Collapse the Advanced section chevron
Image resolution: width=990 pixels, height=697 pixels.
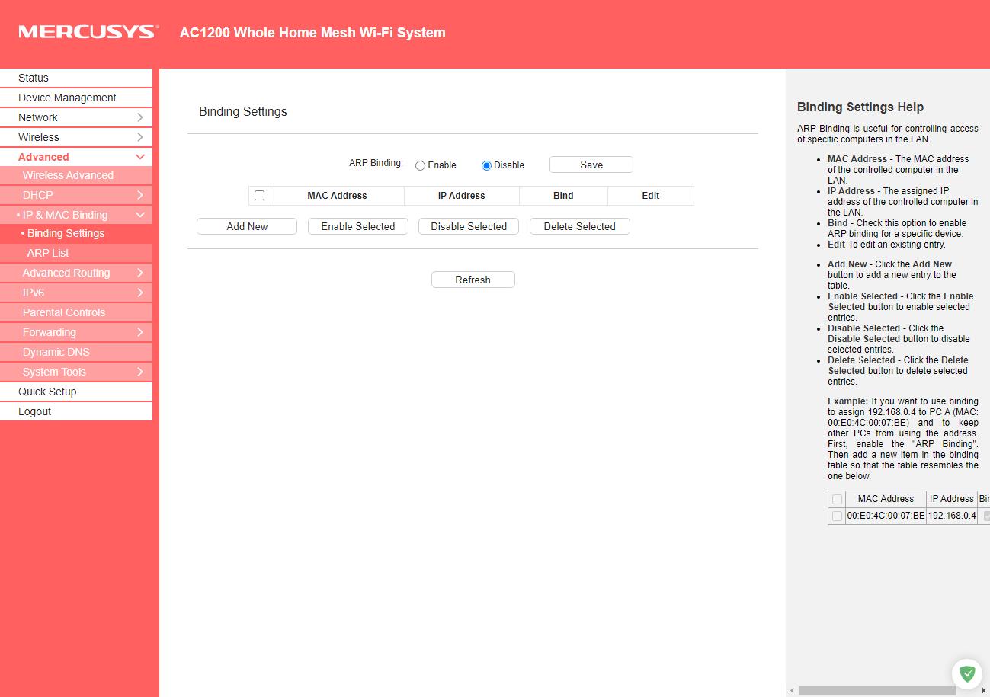140,157
